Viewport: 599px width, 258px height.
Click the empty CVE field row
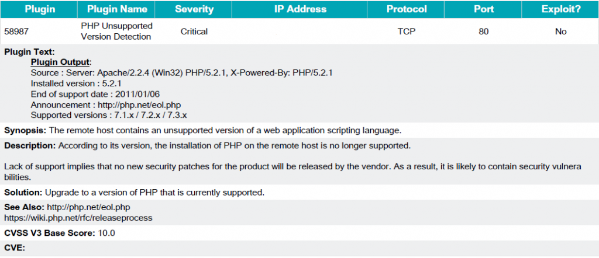(299, 248)
